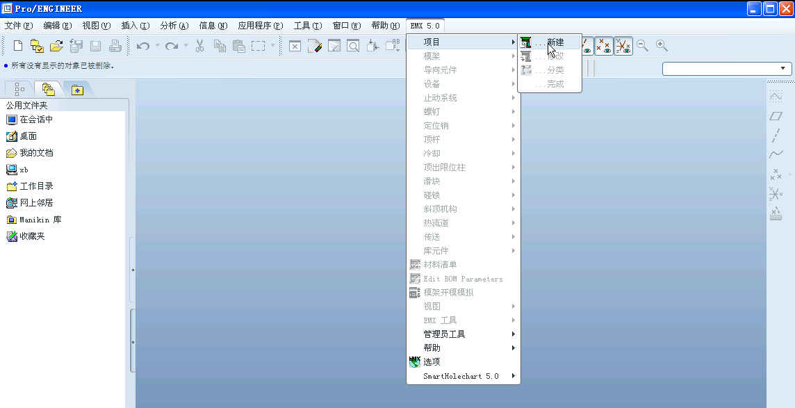Image resolution: width=795 pixels, height=408 pixels.
Task: Open the 帮助(H) menu bar item
Action: pos(386,25)
